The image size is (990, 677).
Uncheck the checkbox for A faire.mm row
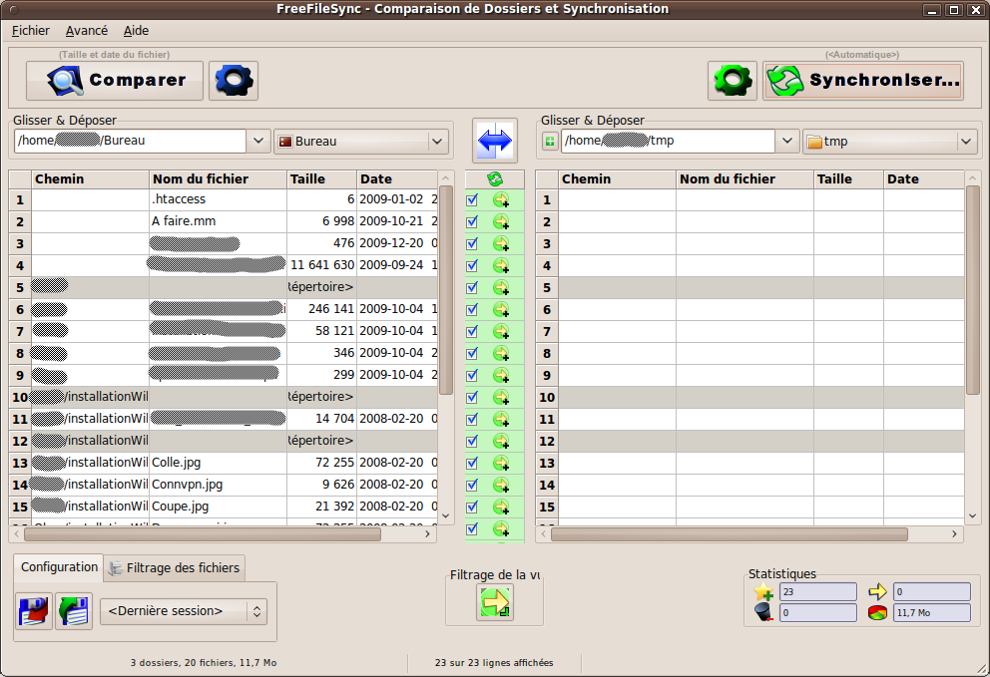(x=472, y=222)
